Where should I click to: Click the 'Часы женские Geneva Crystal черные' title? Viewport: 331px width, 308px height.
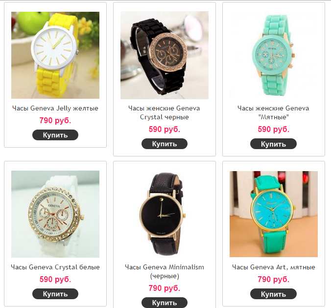[x=165, y=112]
